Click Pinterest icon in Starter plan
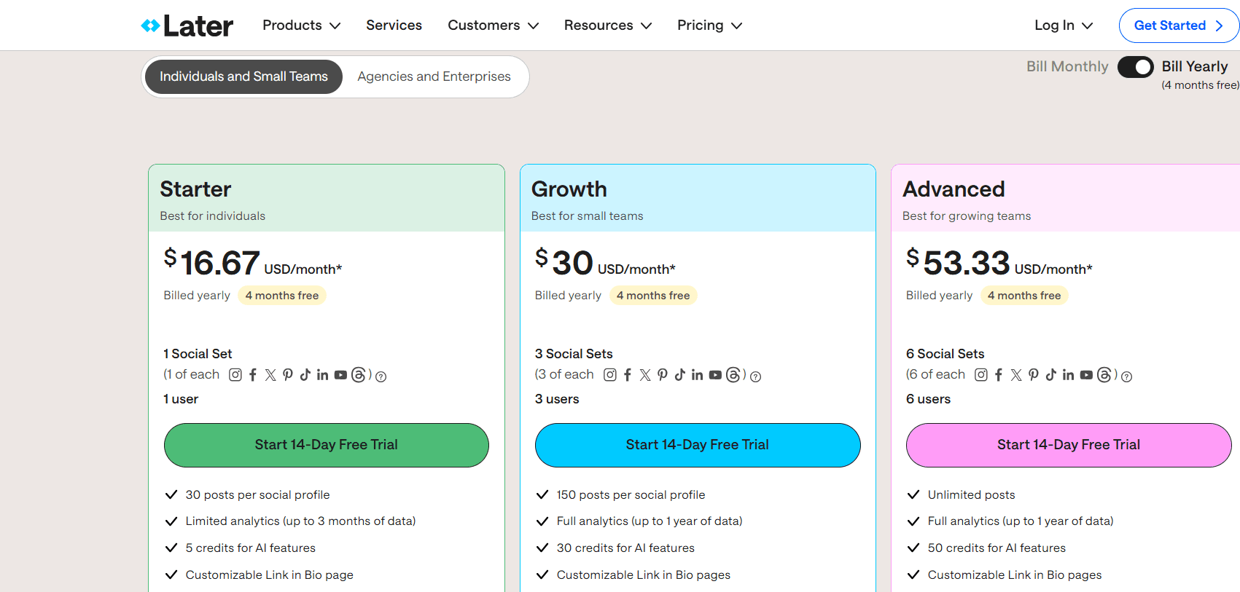The height and width of the screenshot is (592, 1240). [288, 375]
